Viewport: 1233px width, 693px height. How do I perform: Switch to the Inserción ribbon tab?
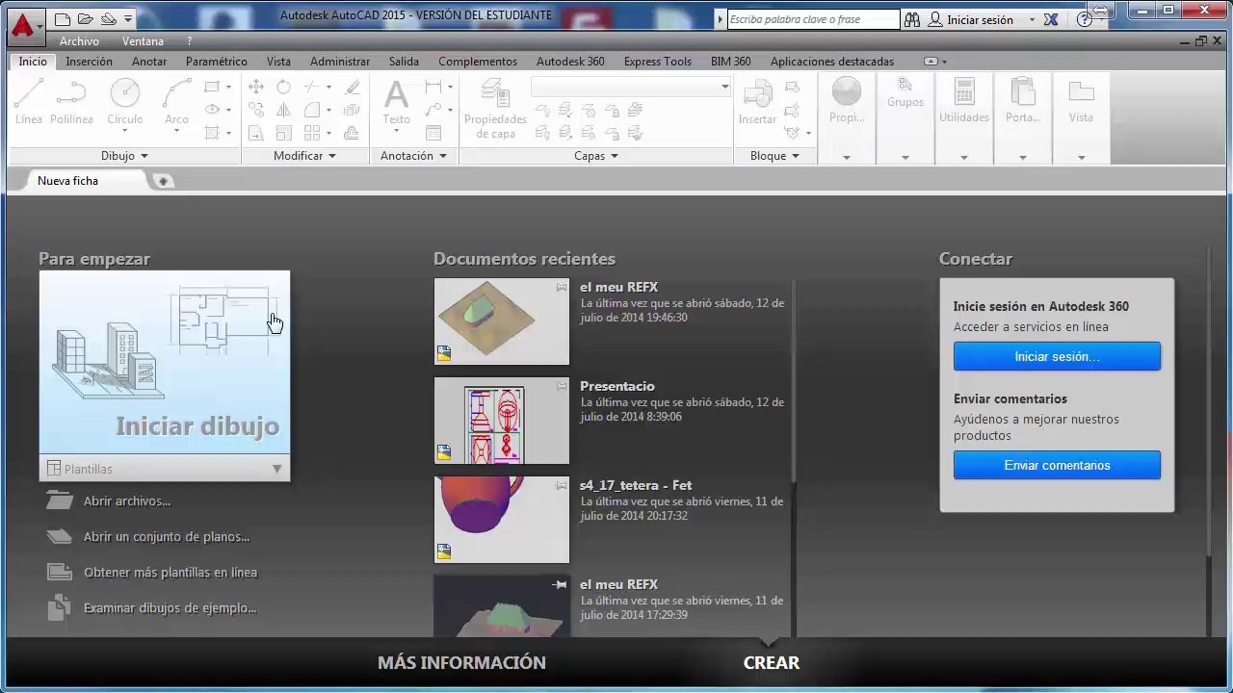coord(89,62)
